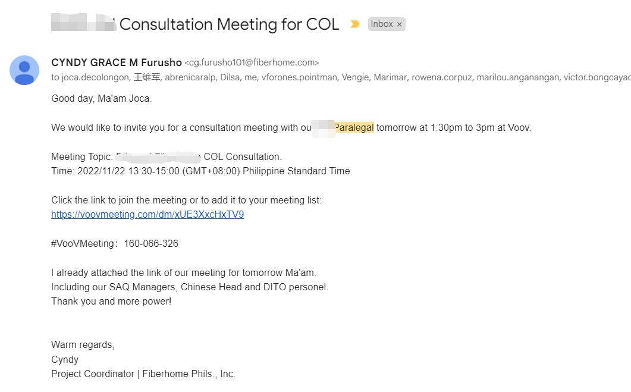Click the Project Coordinator signature line
Image resolution: width=631 pixels, height=392 pixels.
[x=143, y=374]
